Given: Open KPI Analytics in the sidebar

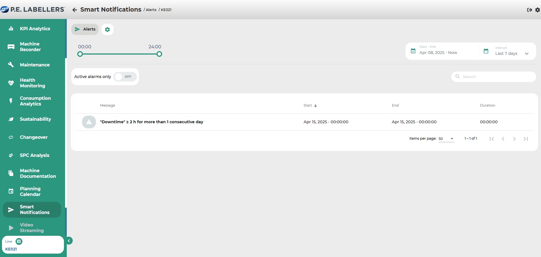Looking at the screenshot, I should point(35,29).
